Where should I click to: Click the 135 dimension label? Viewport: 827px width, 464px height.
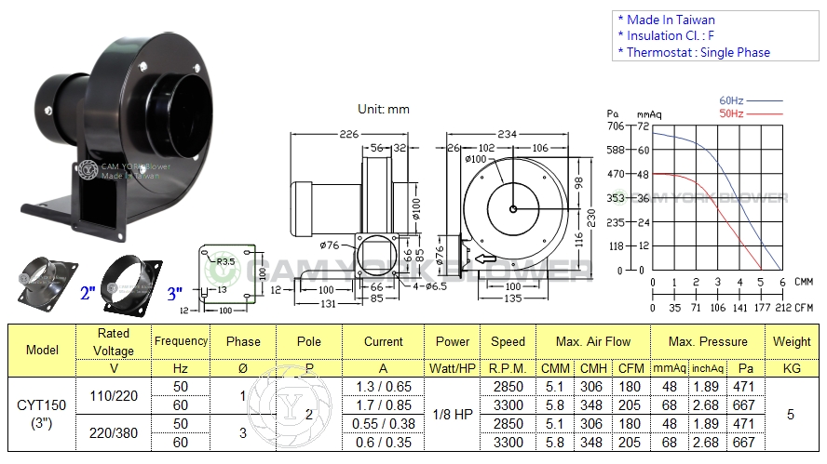click(512, 298)
